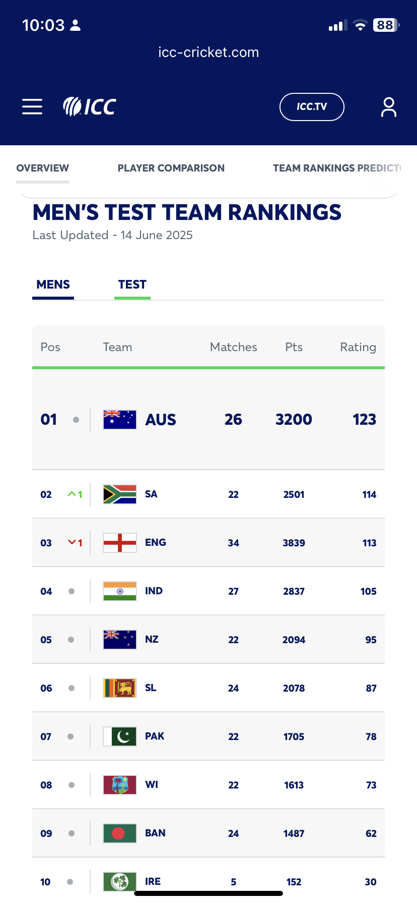The image size is (417, 904).
Task: Open the ICC.TV button
Action: click(x=312, y=107)
